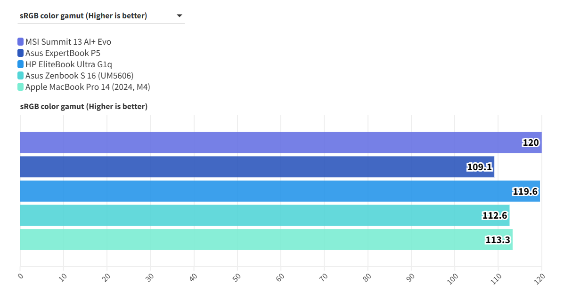Toggle Asus ExpertBook P5 legend label
The height and width of the screenshot is (292, 564).
63,53
